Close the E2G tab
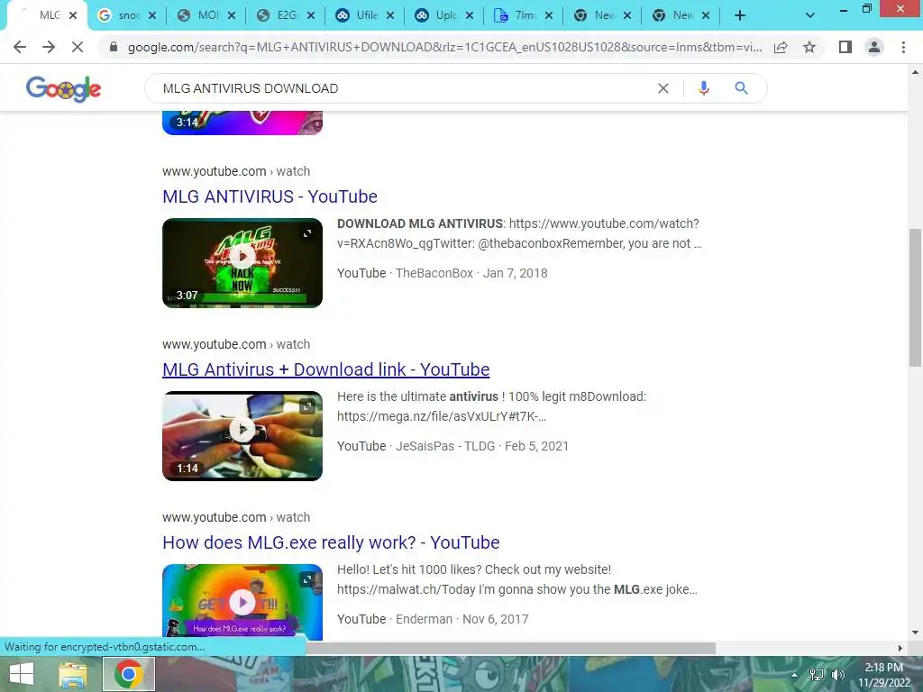Image resolution: width=923 pixels, height=692 pixels. (x=311, y=16)
